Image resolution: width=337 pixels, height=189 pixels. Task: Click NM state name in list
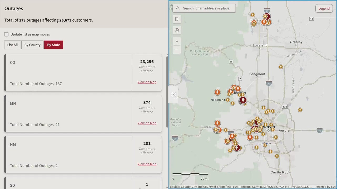click(x=13, y=144)
